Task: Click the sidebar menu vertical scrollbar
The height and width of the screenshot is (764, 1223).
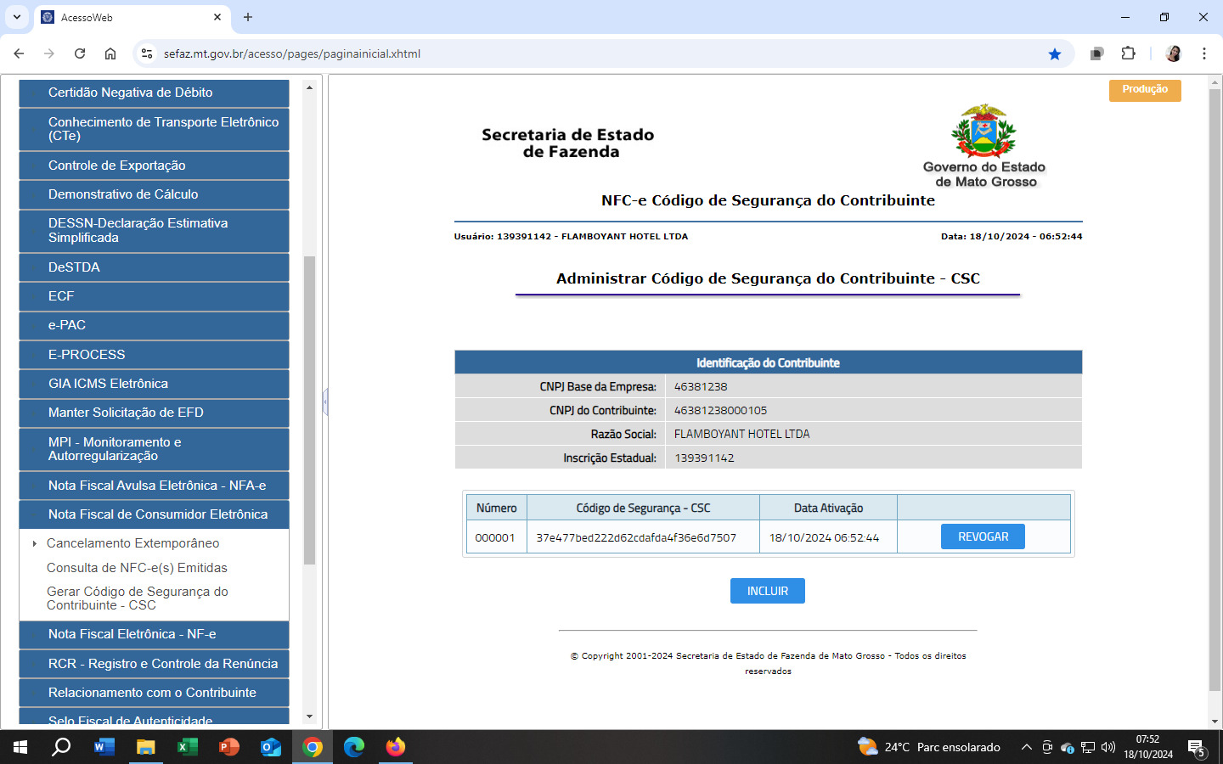Action: click(x=309, y=407)
